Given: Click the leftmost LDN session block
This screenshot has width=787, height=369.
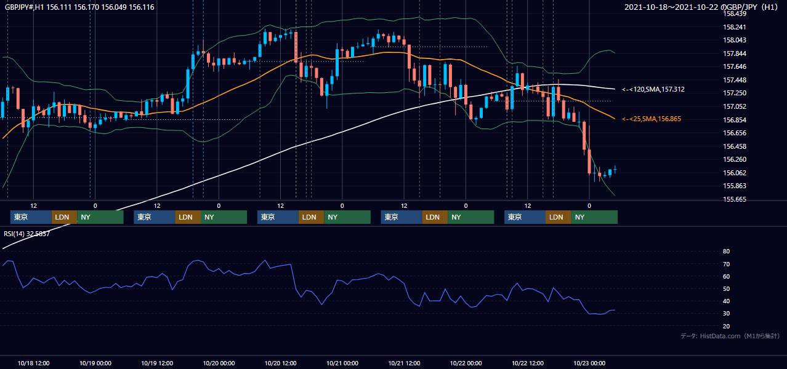Looking at the screenshot, I should [x=64, y=217].
